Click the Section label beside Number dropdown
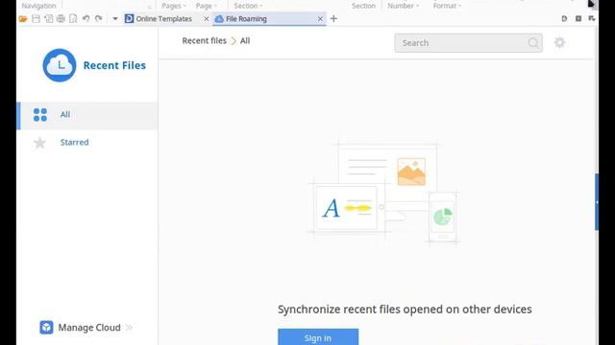The width and height of the screenshot is (615, 345). click(363, 6)
